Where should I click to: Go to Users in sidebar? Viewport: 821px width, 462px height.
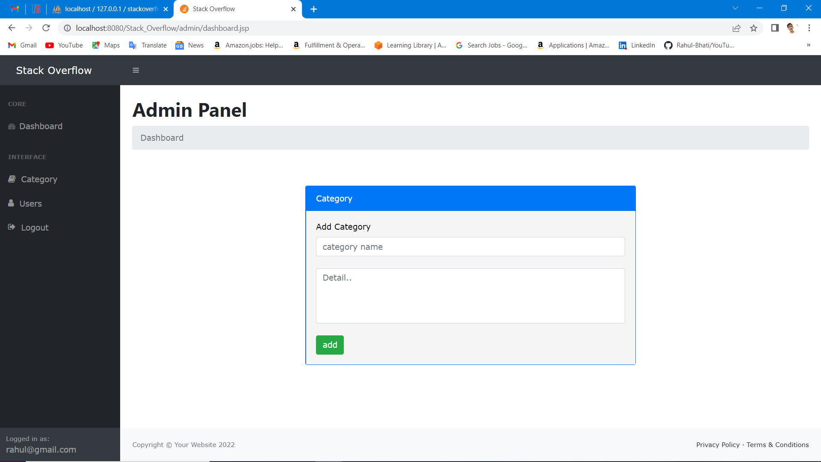coord(30,204)
